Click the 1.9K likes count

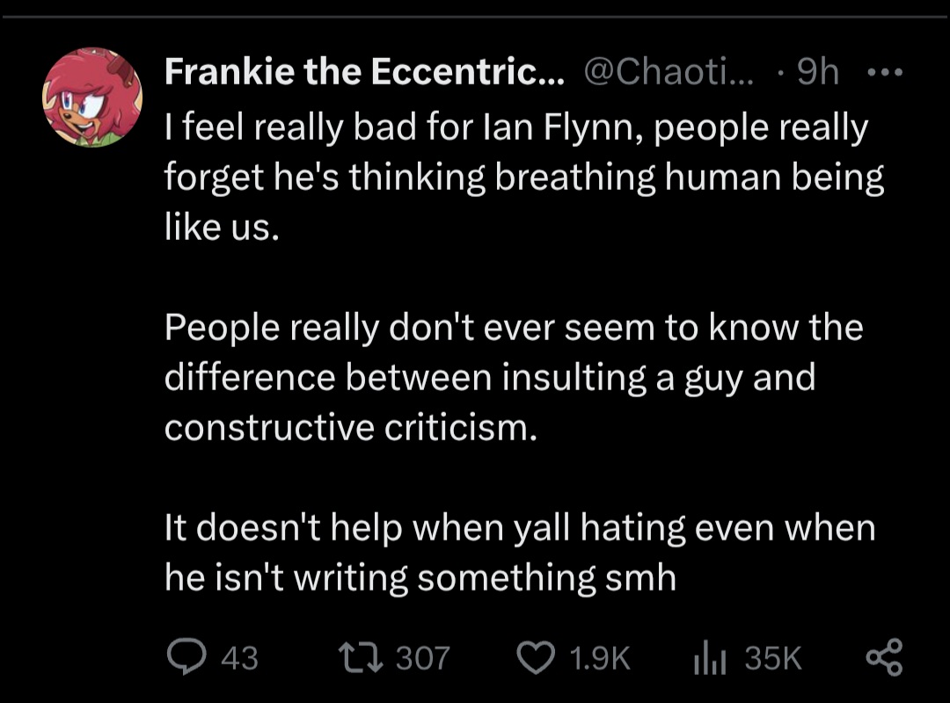[x=601, y=658]
